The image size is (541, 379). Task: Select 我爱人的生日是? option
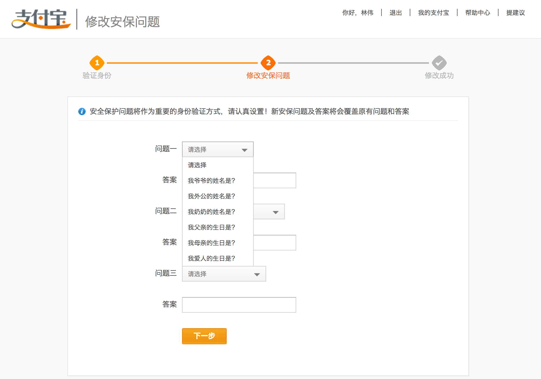211,258
